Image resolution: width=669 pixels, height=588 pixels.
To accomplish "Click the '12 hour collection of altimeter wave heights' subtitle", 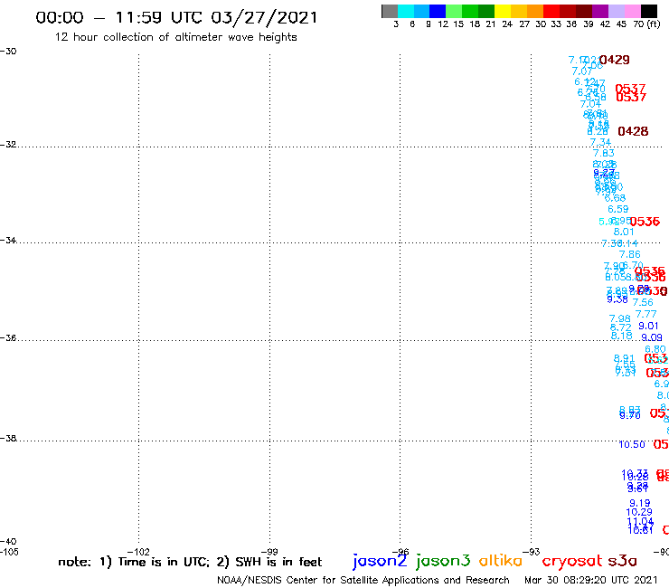I will pos(175,37).
